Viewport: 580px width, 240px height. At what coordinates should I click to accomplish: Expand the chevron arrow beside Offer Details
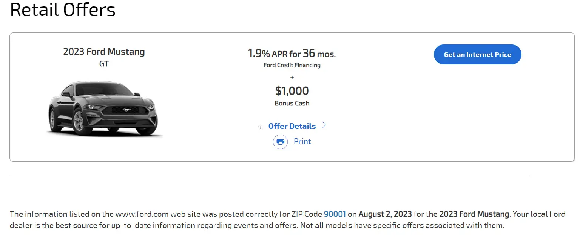click(324, 125)
